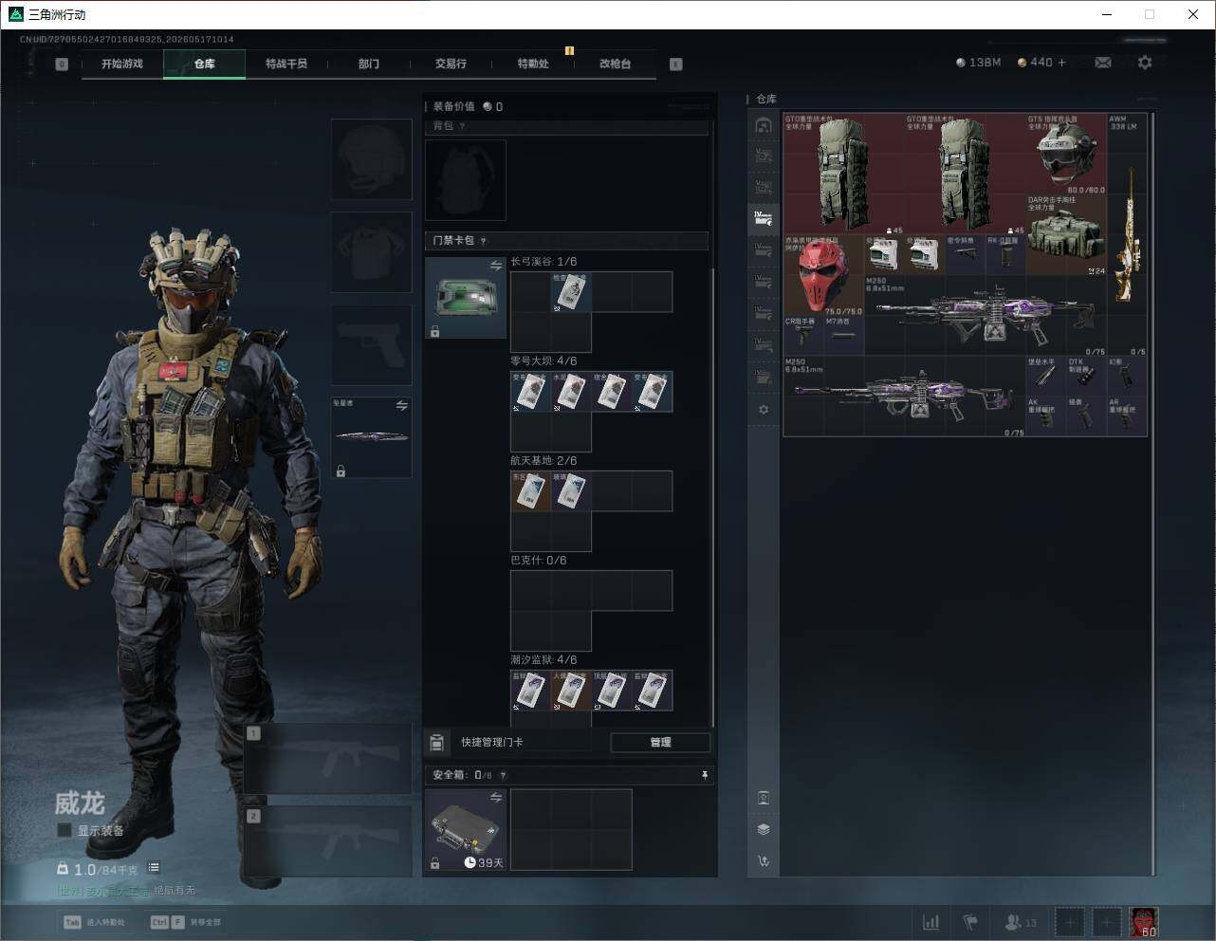Click primary weapon slot 1

click(x=328, y=759)
